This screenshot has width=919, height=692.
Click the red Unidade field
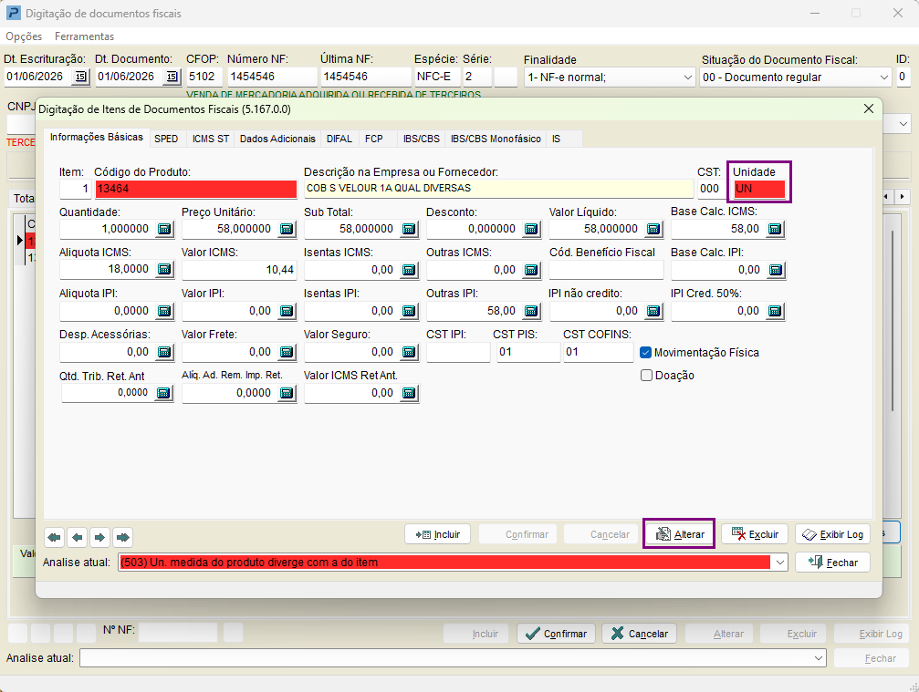[x=759, y=189]
